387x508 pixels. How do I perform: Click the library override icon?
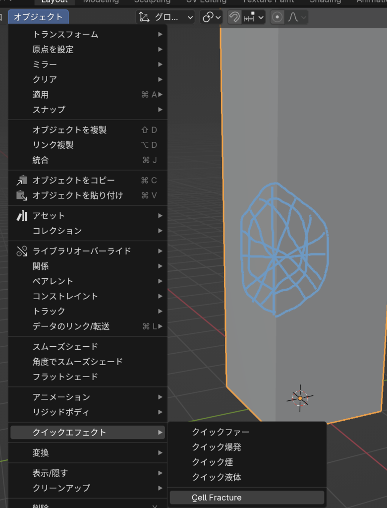click(22, 251)
